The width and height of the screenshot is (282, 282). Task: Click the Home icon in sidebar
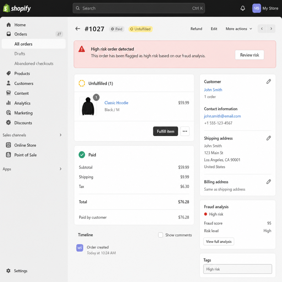pos(9,25)
